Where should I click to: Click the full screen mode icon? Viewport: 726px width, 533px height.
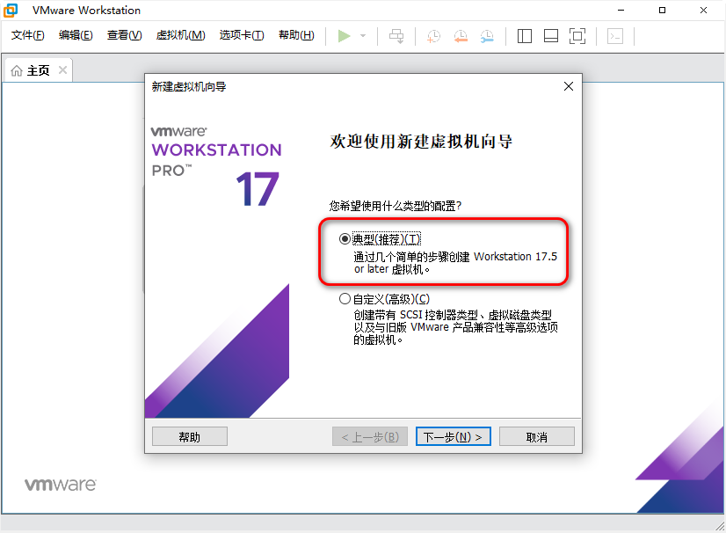pos(577,36)
